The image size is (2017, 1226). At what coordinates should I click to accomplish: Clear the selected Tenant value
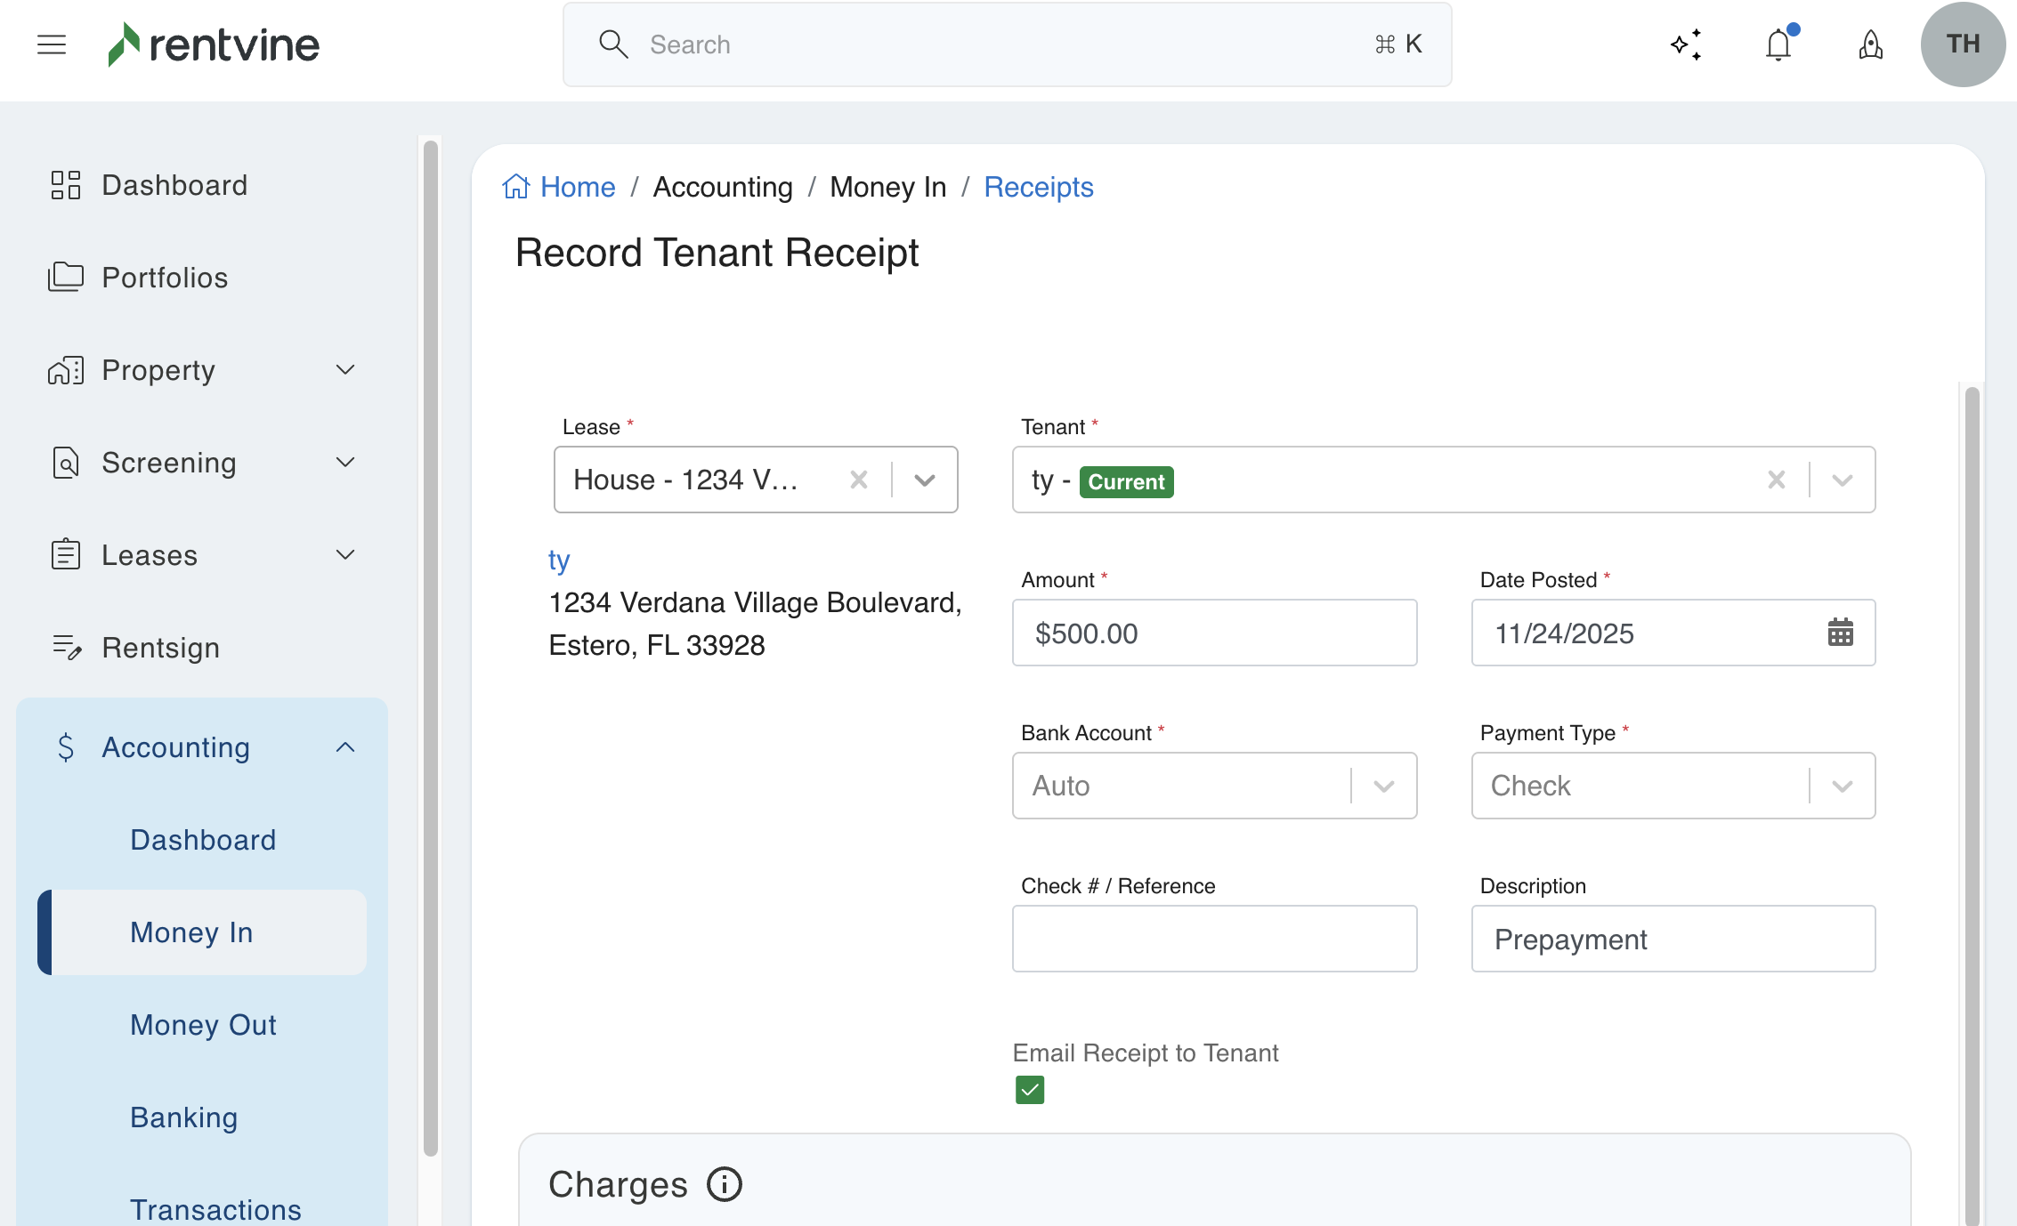click(x=1776, y=480)
